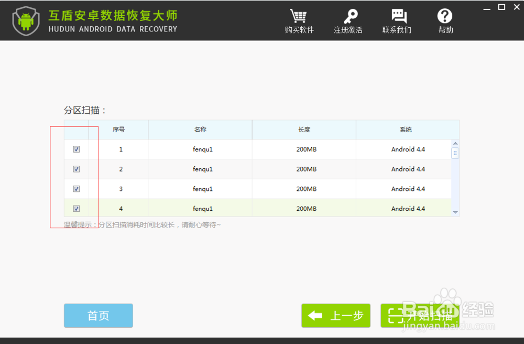Toggle the checkbox in partition row 3
Screen dimensions: 524x344
[x=77, y=189]
